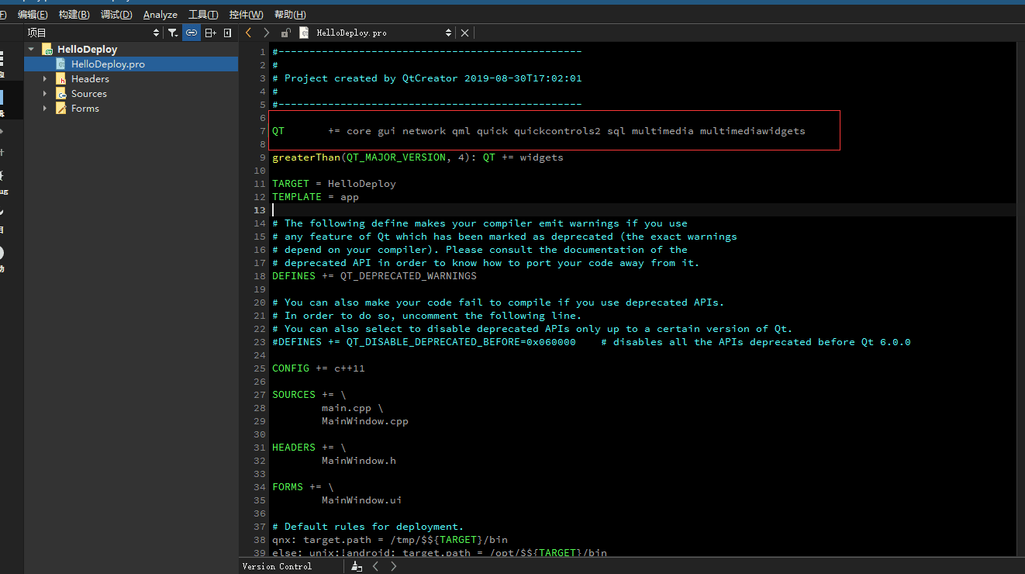Click the 'HEADERS += \' line
The image size is (1025, 574).
pos(309,448)
